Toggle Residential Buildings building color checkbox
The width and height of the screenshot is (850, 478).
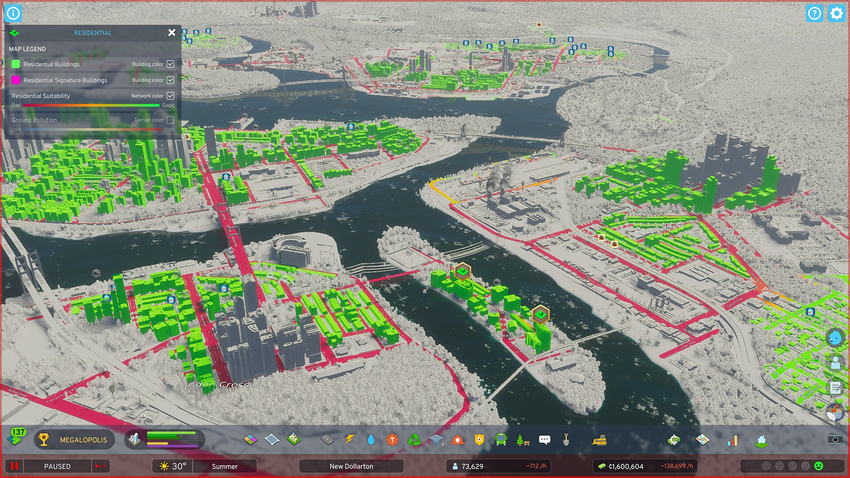click(170, 64)
